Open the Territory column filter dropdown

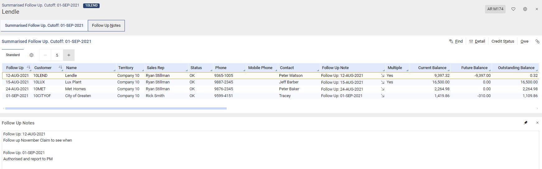point(143,70)
